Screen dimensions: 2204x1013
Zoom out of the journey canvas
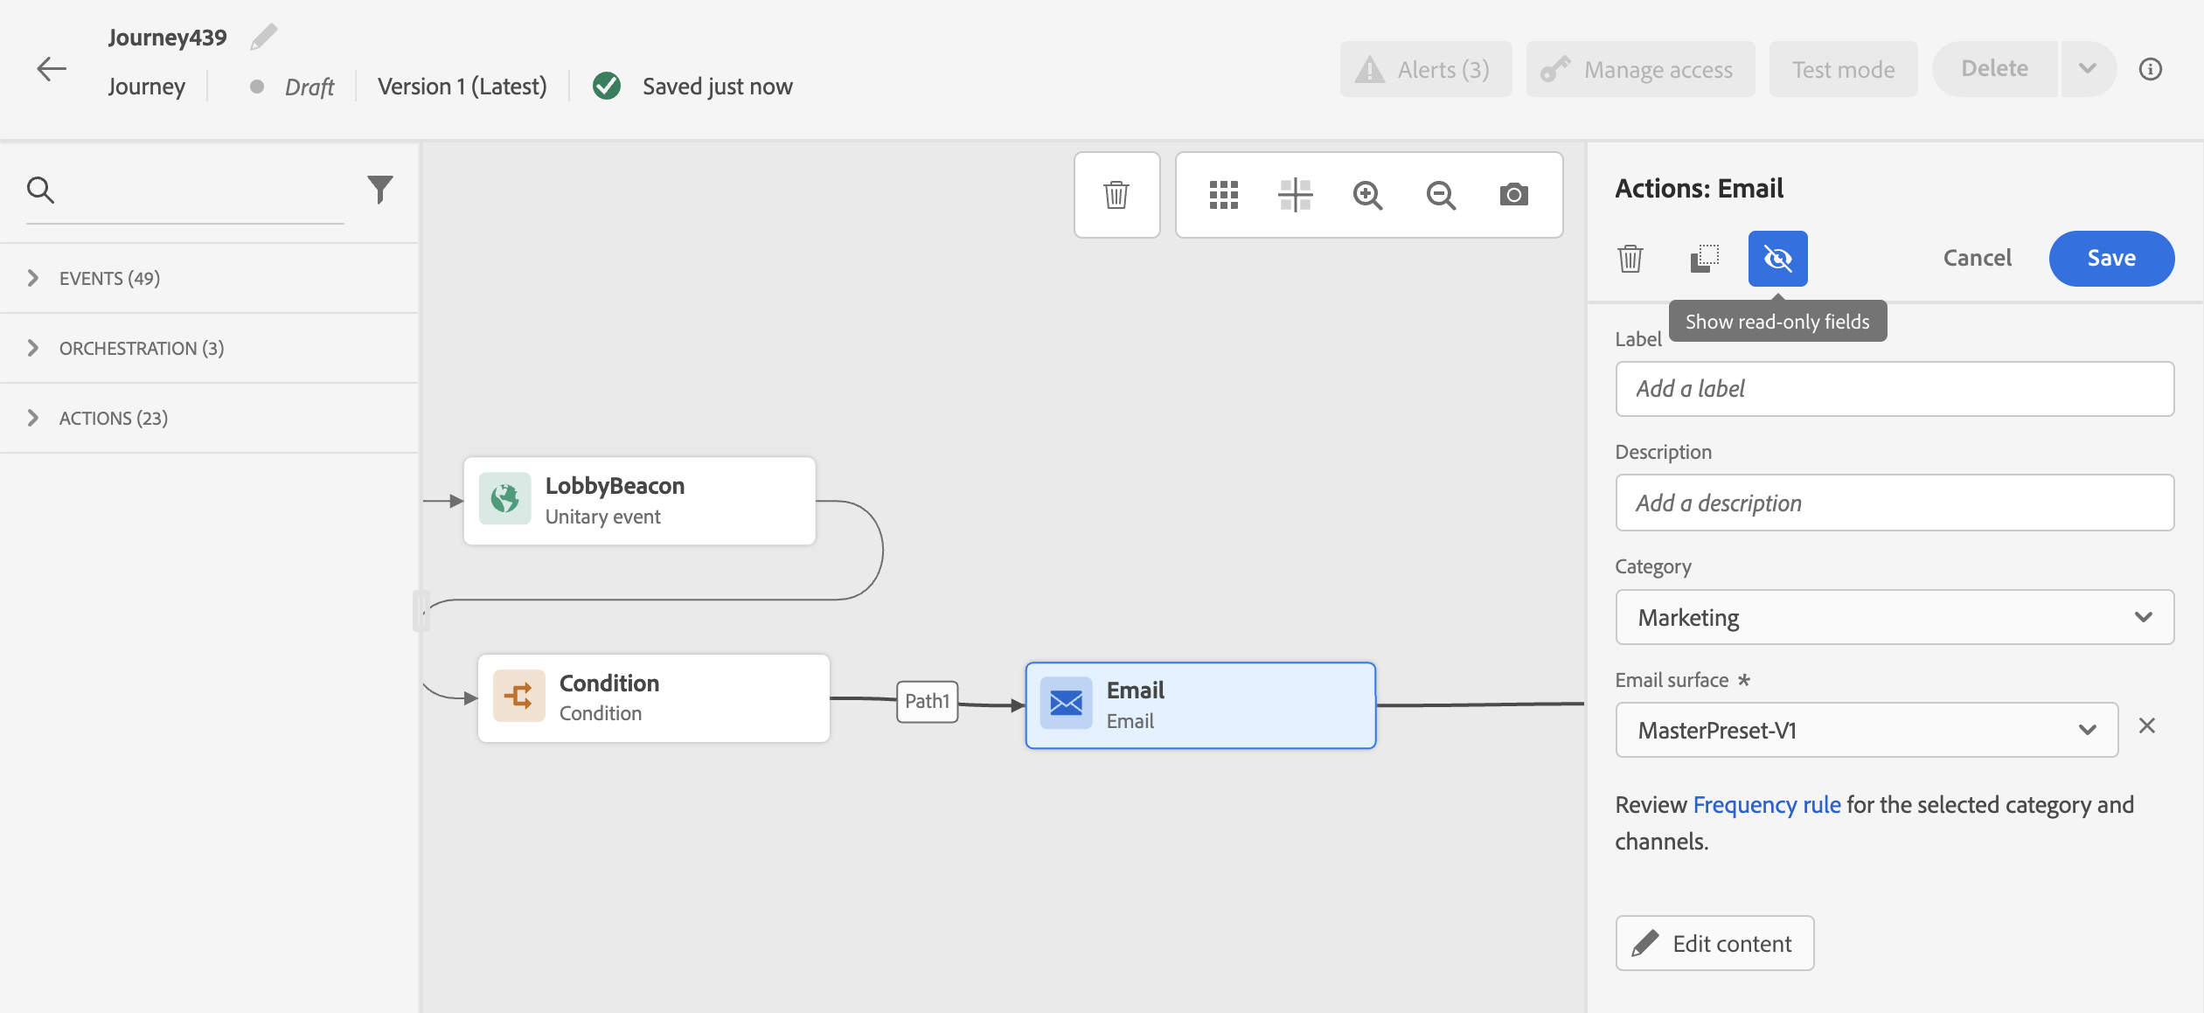pos(1440,195)
